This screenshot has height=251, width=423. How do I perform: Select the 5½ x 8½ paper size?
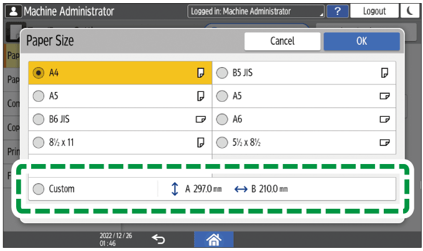(222, 142)
